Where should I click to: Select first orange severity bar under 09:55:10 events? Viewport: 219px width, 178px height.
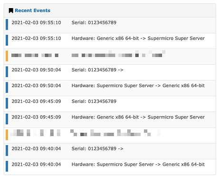click(x=7, y=56)
